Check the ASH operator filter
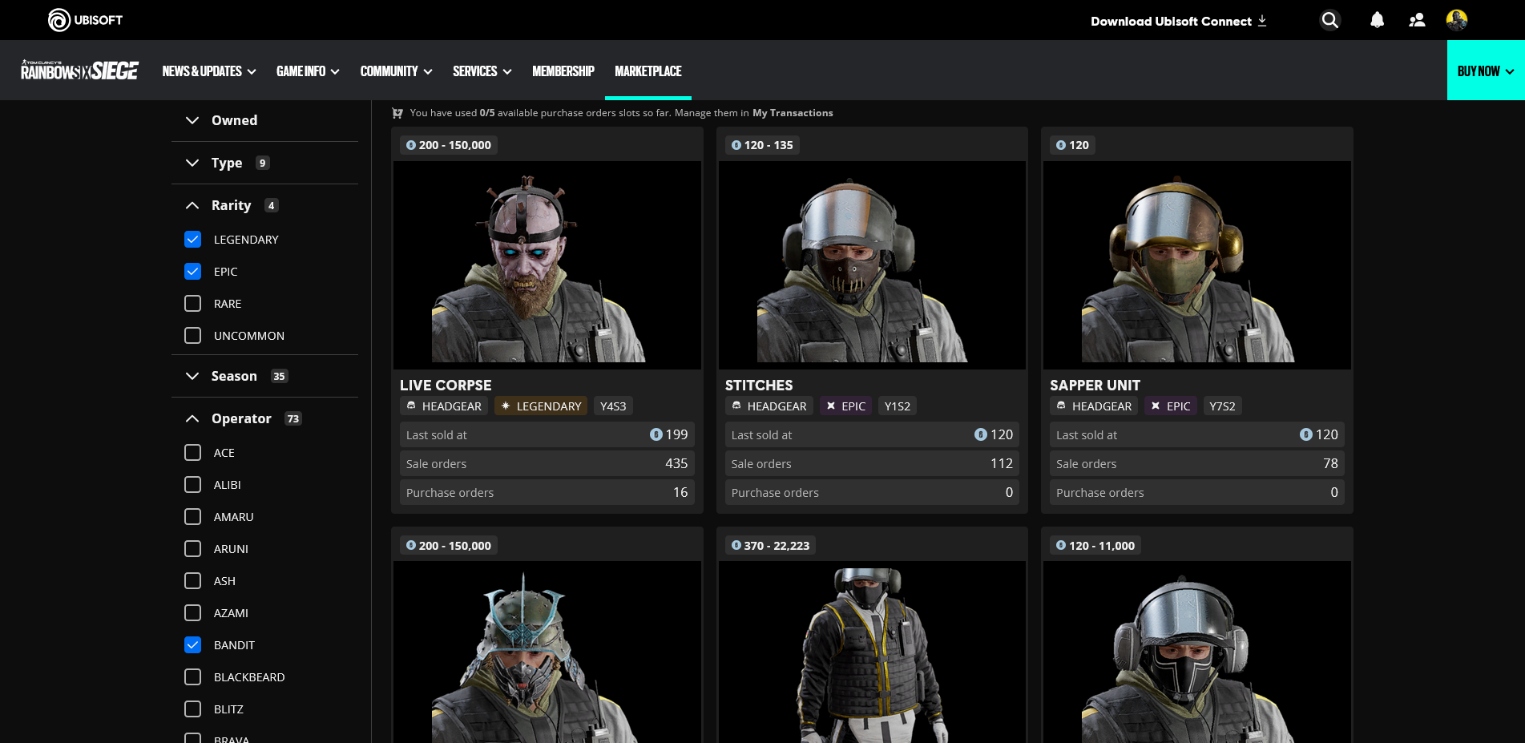 coord(193,581)
